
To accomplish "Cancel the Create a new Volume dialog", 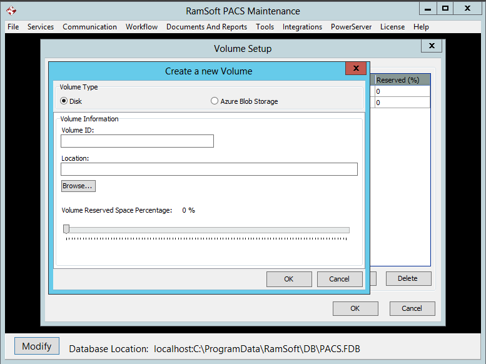I will pyautogui.click(x=340, y=279).
